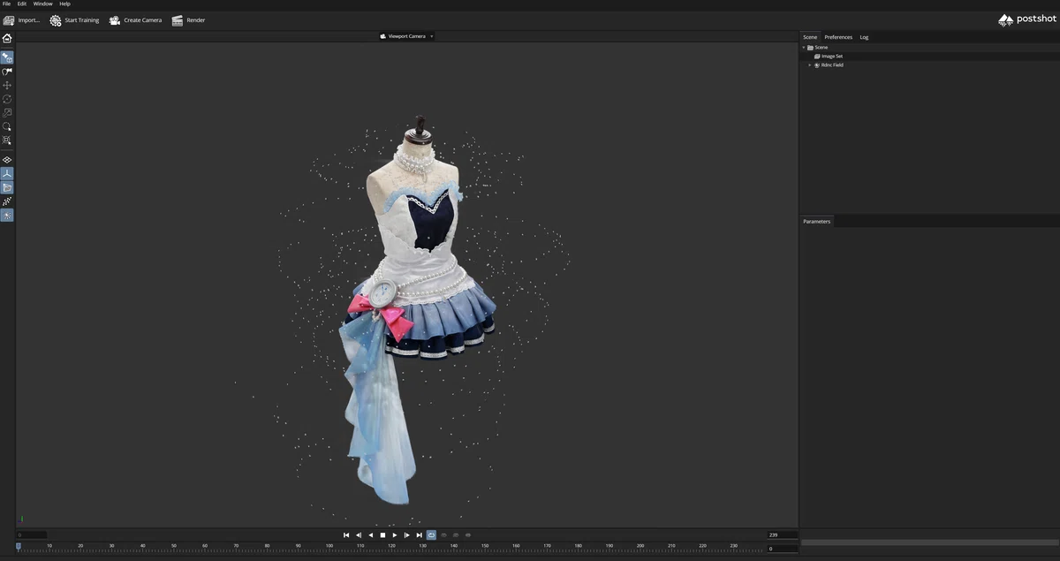Click the Render clapperboard icon
Screen dimensions: 1060x561
pyautogui.click(x=178, y=20)
